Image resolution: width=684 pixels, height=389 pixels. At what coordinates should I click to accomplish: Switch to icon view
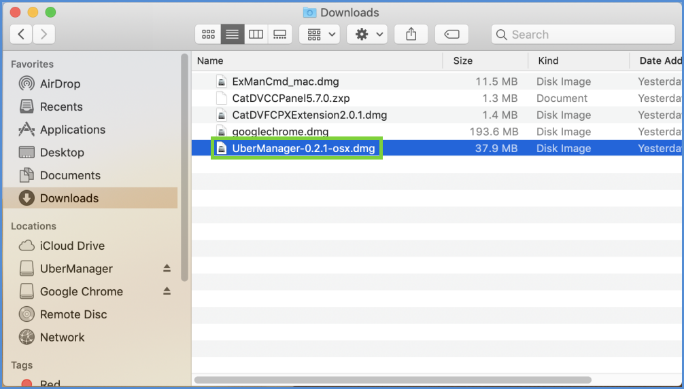point(208,35)
